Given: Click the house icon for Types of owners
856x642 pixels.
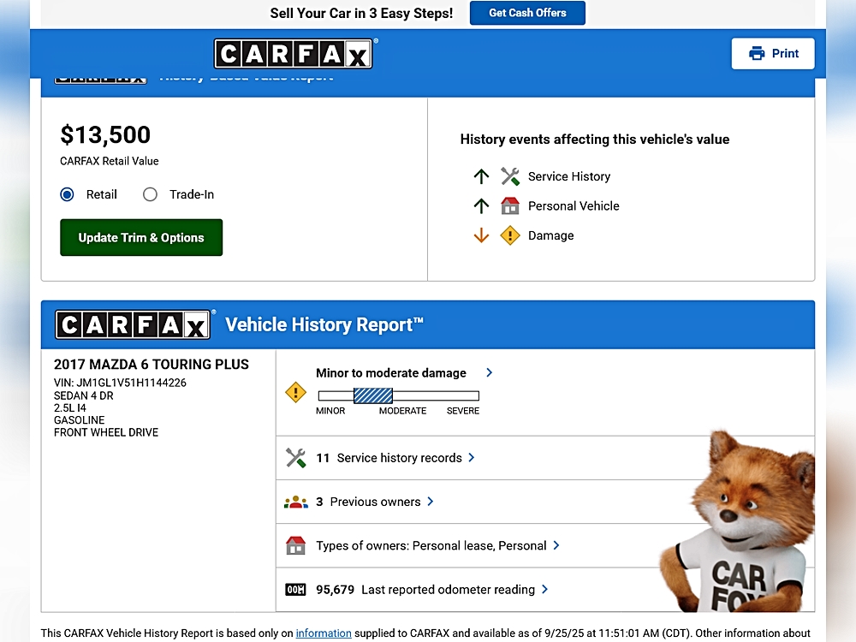Looking at the screenshot, I should coord(295,546).
